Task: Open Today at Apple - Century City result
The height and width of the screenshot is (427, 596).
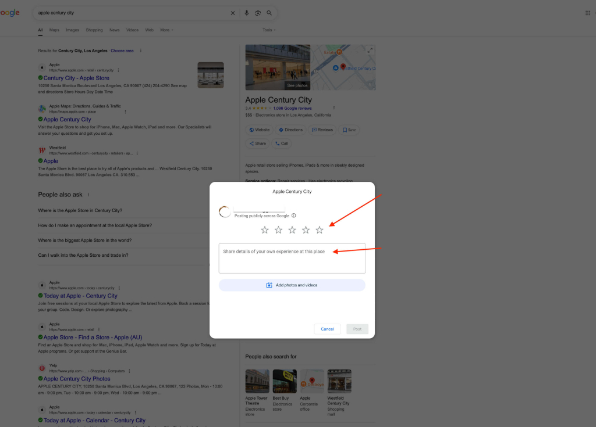Action: click(80, 296)
